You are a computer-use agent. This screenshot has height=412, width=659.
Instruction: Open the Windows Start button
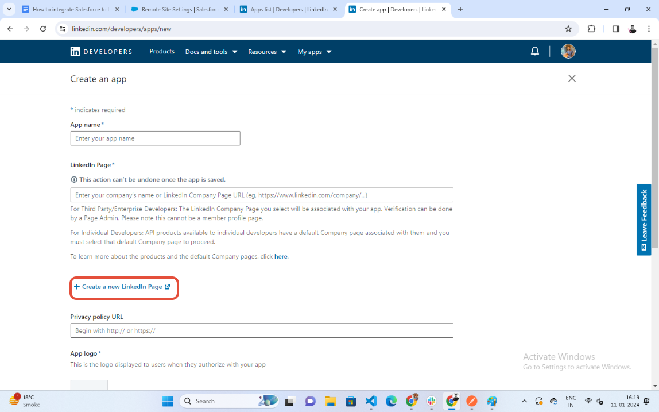tap(167, 401)
